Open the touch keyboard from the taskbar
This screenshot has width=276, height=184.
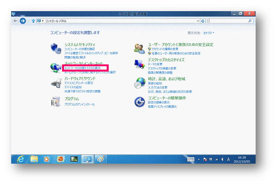click(191, 159)
